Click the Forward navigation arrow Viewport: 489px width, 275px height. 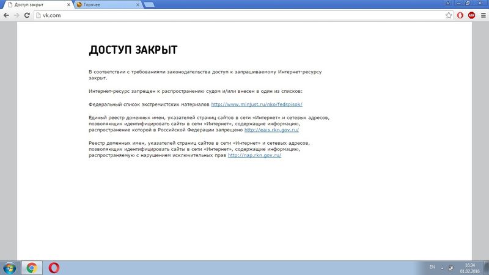(x=17, y=14)
